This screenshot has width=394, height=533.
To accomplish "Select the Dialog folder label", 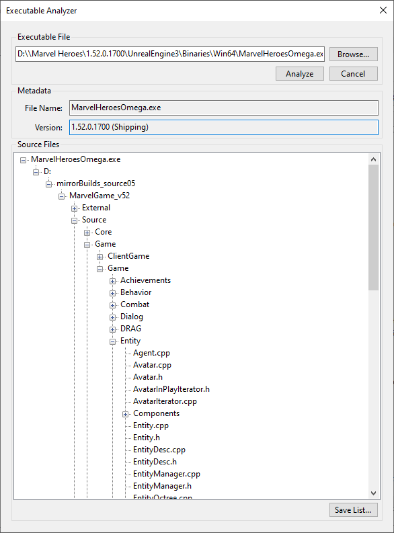I will (132, 317).
